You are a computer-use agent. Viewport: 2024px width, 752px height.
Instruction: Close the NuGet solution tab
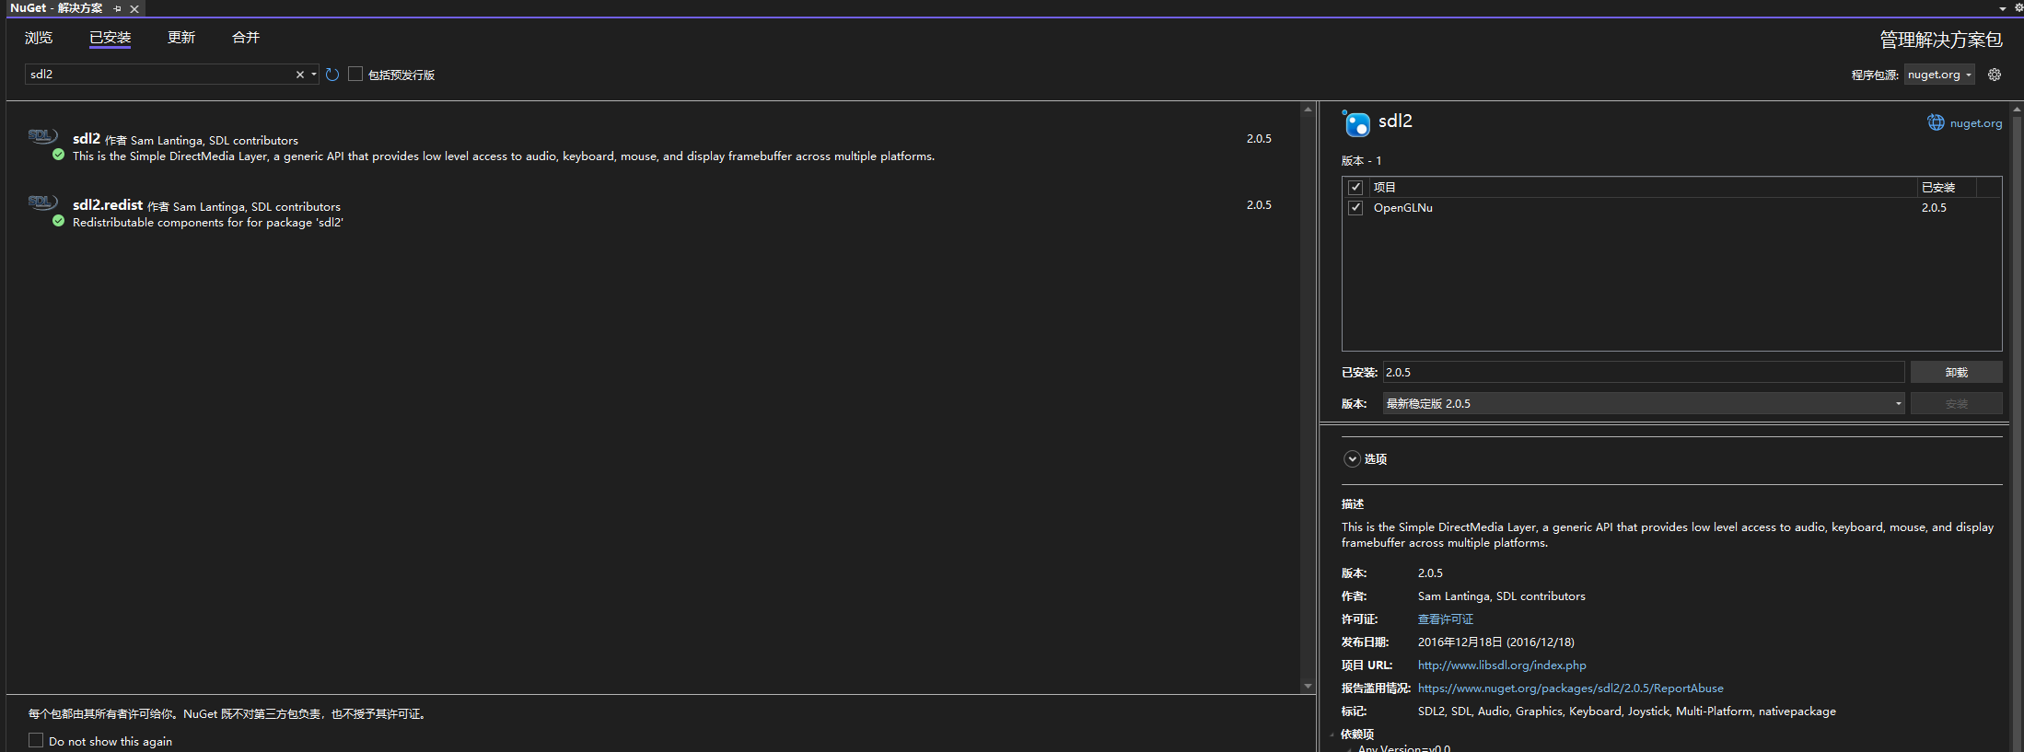pos(134,8)
